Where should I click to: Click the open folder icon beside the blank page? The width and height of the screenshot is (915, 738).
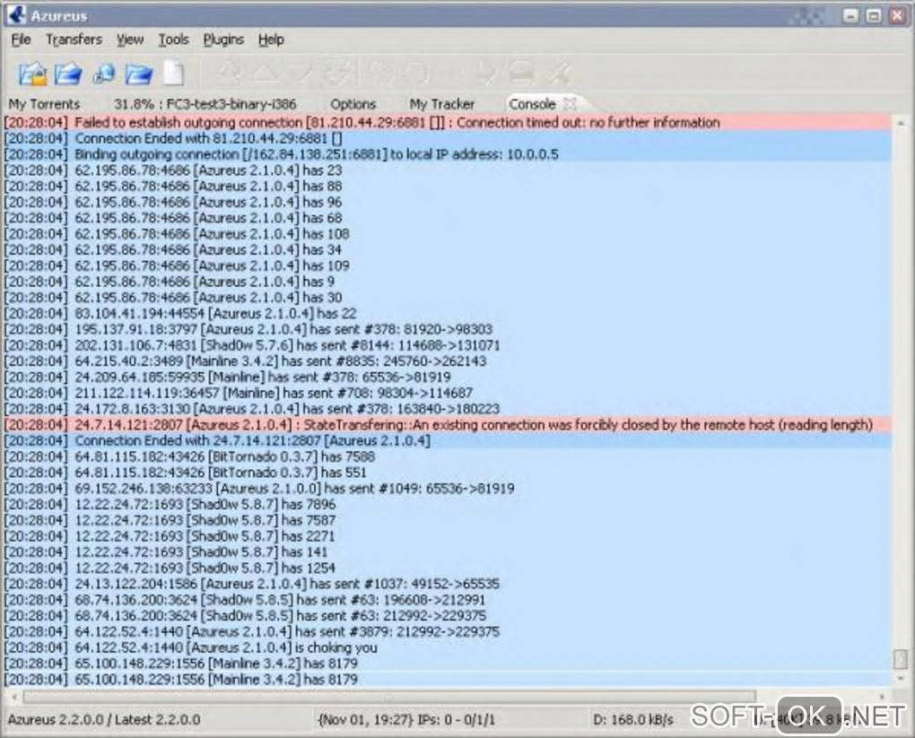click(139, 74)
